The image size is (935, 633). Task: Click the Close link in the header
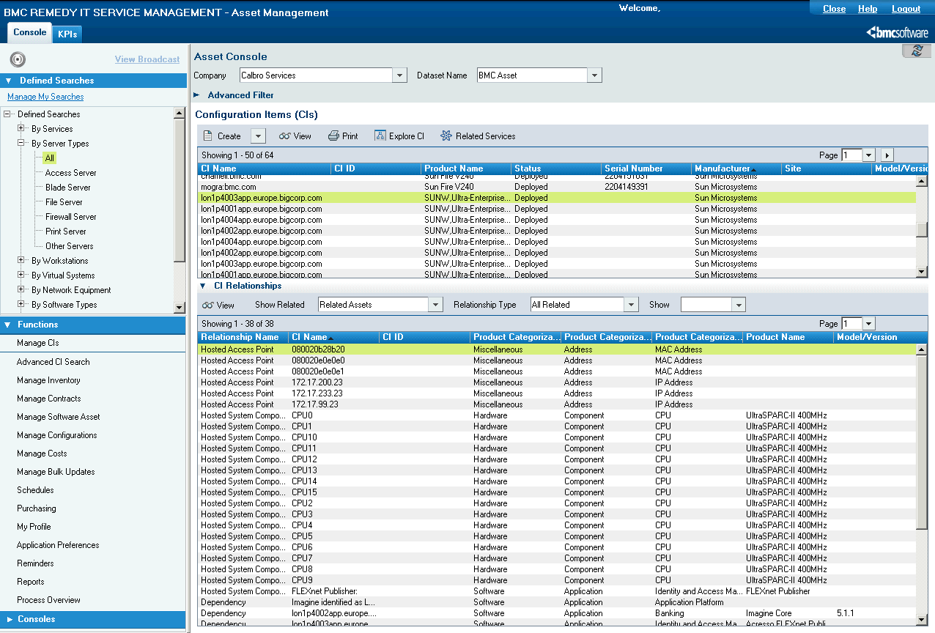click(x=834, y=9)
